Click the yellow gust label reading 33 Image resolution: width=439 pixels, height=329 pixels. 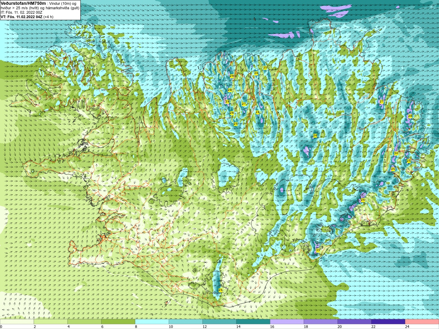318,250
